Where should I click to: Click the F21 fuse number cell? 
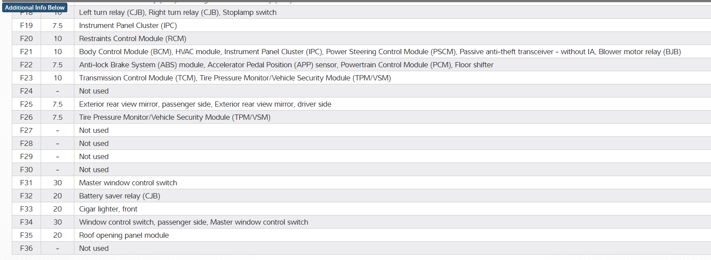coord(26,52)
